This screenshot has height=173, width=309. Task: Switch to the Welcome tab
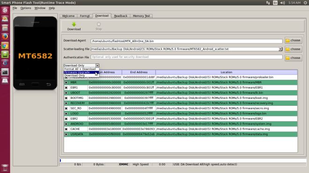68,16
